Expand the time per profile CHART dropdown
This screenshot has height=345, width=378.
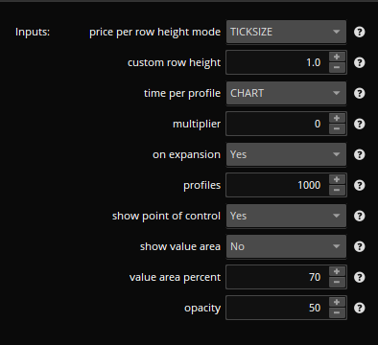tap(286, 93)
